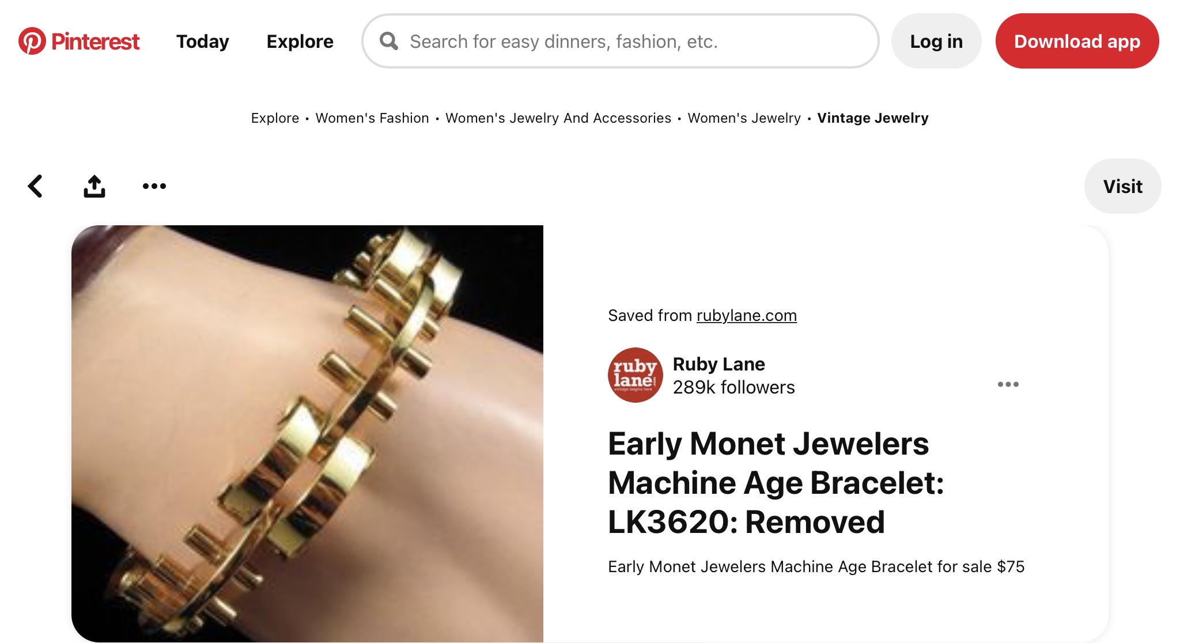Image resolution: width=1180 pixels, height=643 pixels.
Task: Click the Ruby Lane profile avatar
Action: tap(635, 375)
